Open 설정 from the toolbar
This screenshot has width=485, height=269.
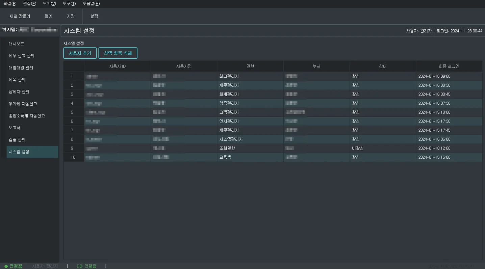(x=94, y=16)
